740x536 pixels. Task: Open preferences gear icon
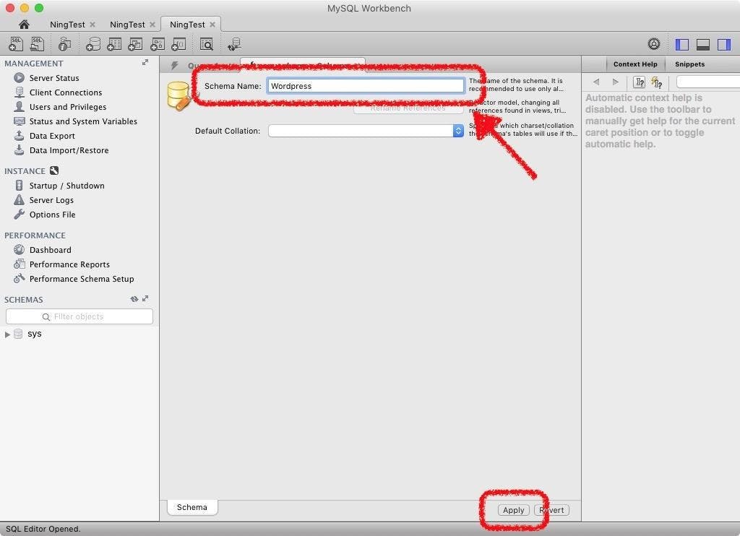pos(653,44)
